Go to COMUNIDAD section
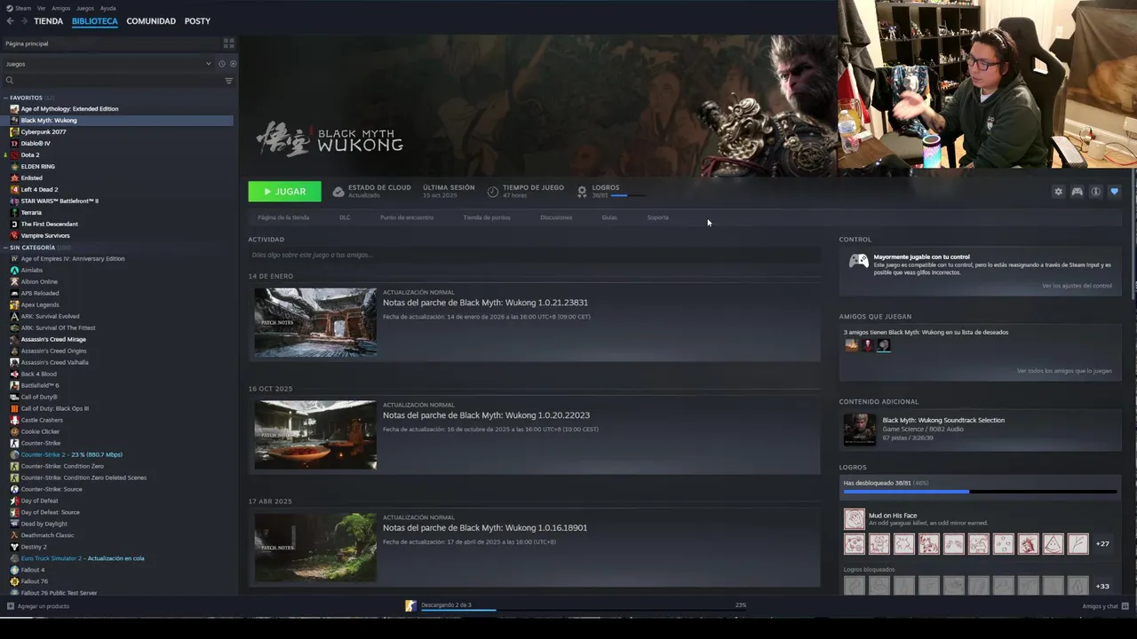Viewport: 1137px width, 639px height. coord(151,21)
